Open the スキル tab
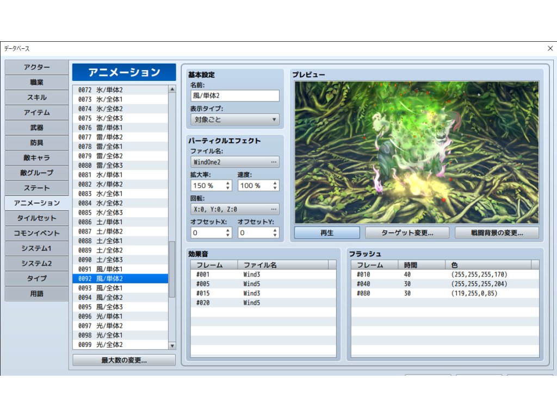 click(37, 98)
